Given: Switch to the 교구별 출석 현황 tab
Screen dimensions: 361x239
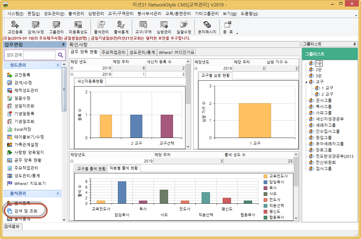Looking at the screenshot, I should (91, 168).
